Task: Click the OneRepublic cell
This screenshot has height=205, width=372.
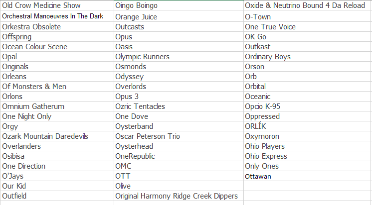Action: (179, 156)
